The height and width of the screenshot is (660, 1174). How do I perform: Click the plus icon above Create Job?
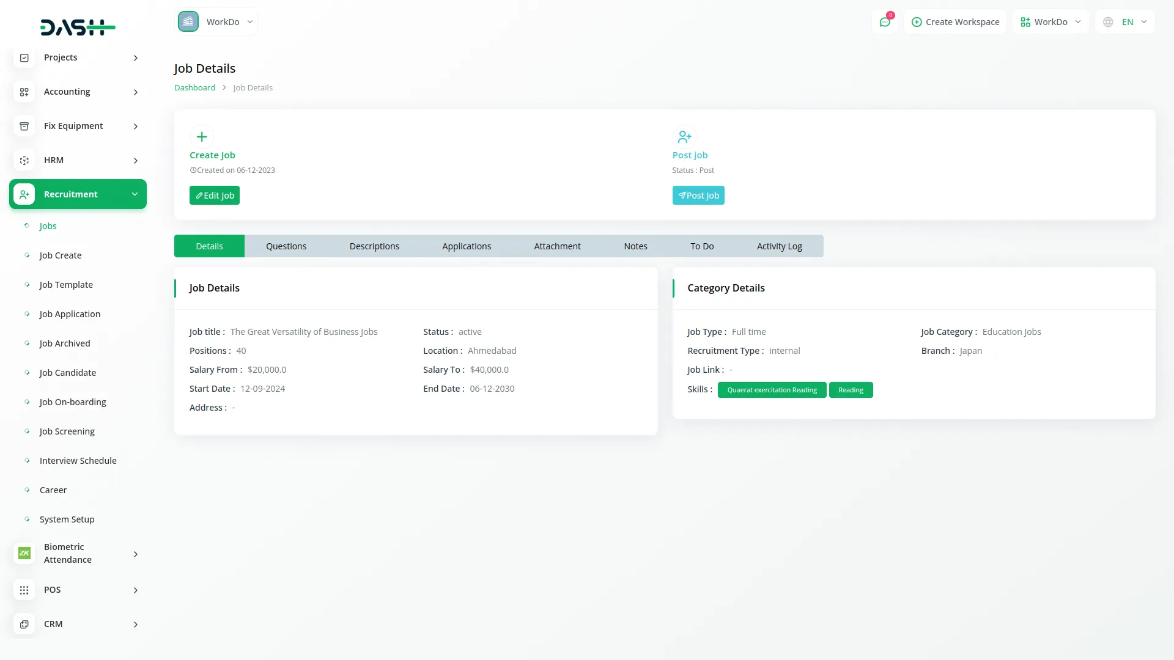click(x=202, y=137)
